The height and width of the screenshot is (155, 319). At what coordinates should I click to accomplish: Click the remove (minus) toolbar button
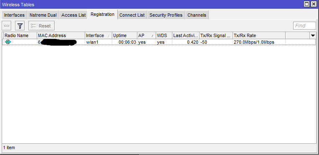pos(7,26)
